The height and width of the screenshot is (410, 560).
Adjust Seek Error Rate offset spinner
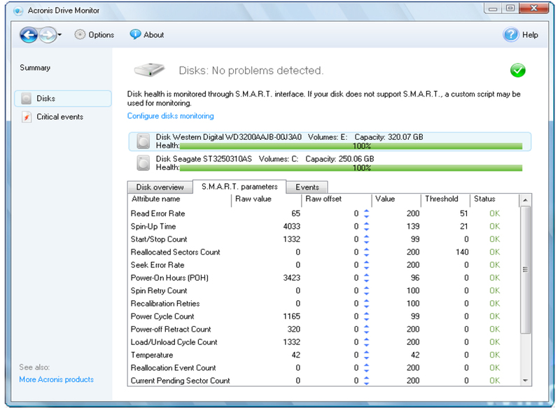coord(366,265)
